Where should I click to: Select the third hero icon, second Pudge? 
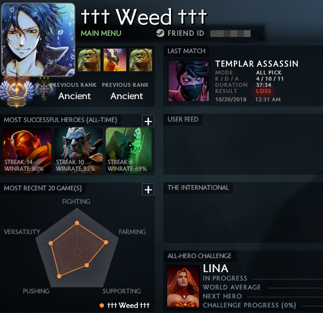tap(141, 60)
